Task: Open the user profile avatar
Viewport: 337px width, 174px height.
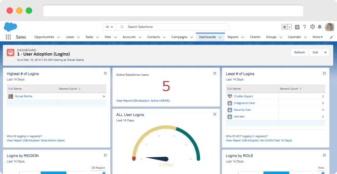Action: click(329, 27)
